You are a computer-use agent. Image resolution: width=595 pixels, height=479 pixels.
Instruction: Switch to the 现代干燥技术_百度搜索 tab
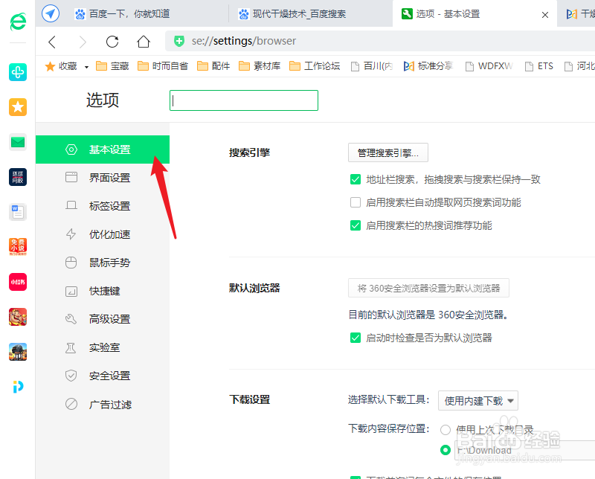point(292,14)
